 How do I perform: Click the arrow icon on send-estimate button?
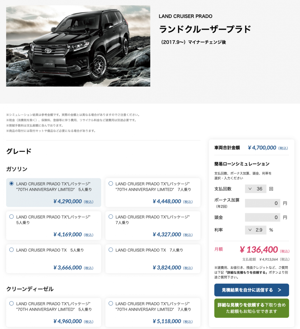tap(279, 290)
